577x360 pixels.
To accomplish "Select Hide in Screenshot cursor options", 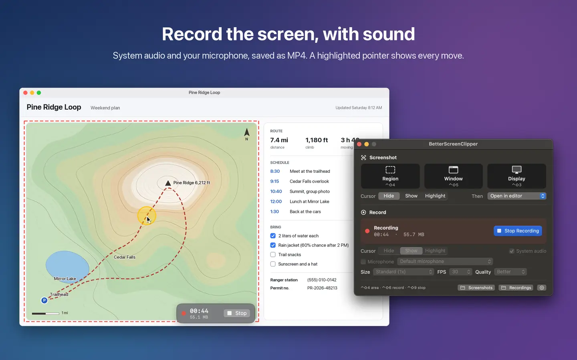I will point(389,196).
